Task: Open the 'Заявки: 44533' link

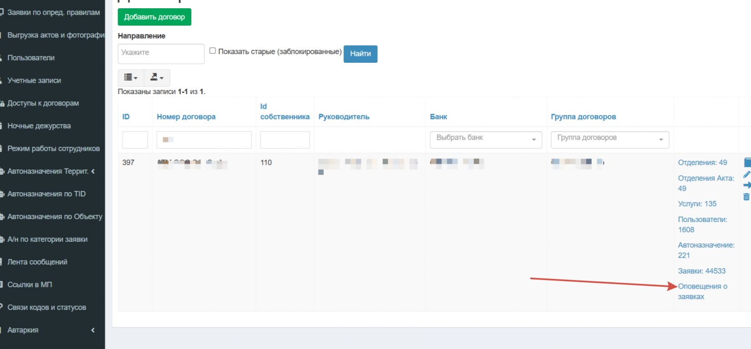Action: click(x=701, y=271)
